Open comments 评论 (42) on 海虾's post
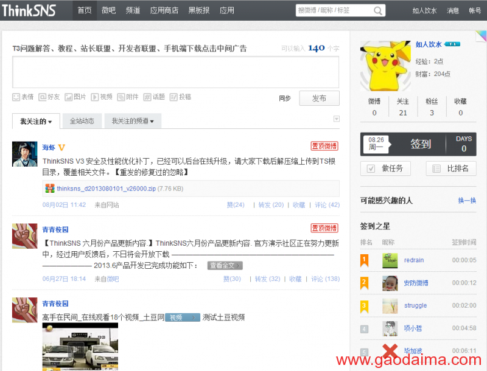Image resolution: width=487 pixels, height=371 pixels. pos(327,205)
